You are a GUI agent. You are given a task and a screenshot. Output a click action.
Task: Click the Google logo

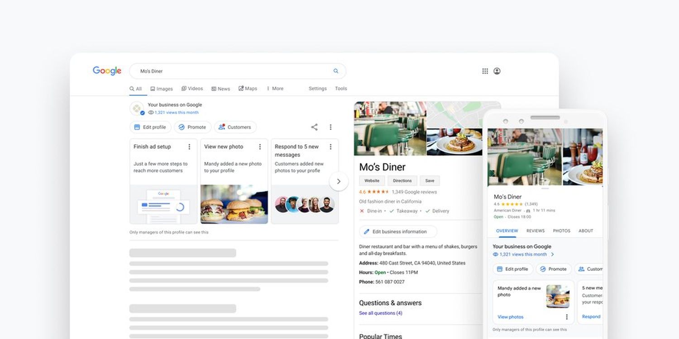[x=107, y=71]
